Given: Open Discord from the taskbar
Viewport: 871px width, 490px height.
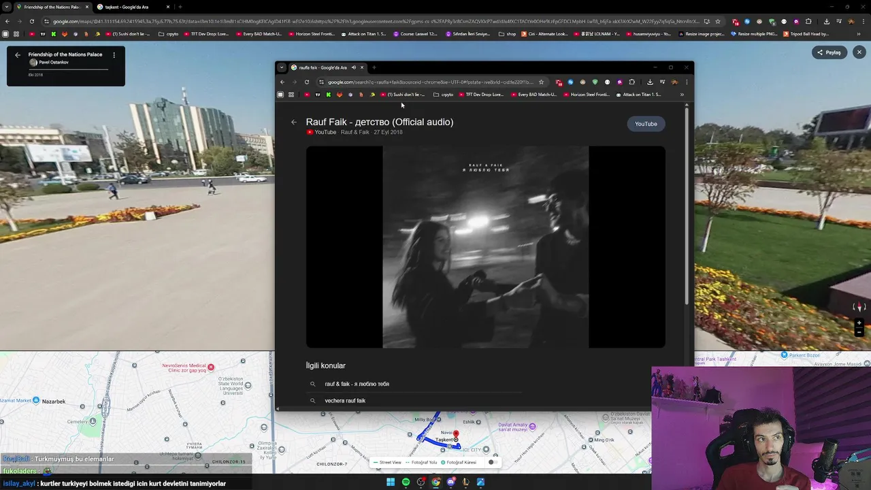Looking at the screenshot, I should [450, 482].
